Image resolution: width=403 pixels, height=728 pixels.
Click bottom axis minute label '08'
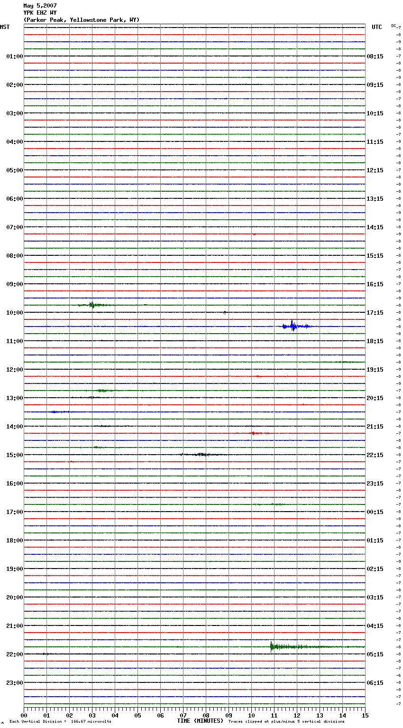206,715
